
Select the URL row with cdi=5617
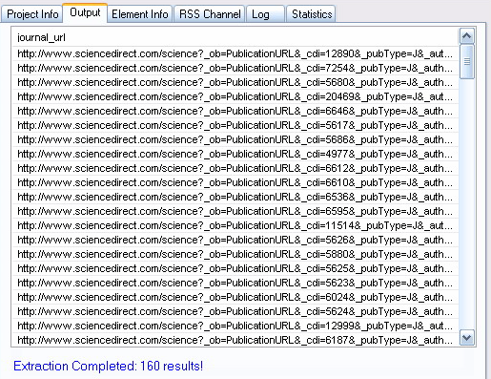tap(235, 125)
